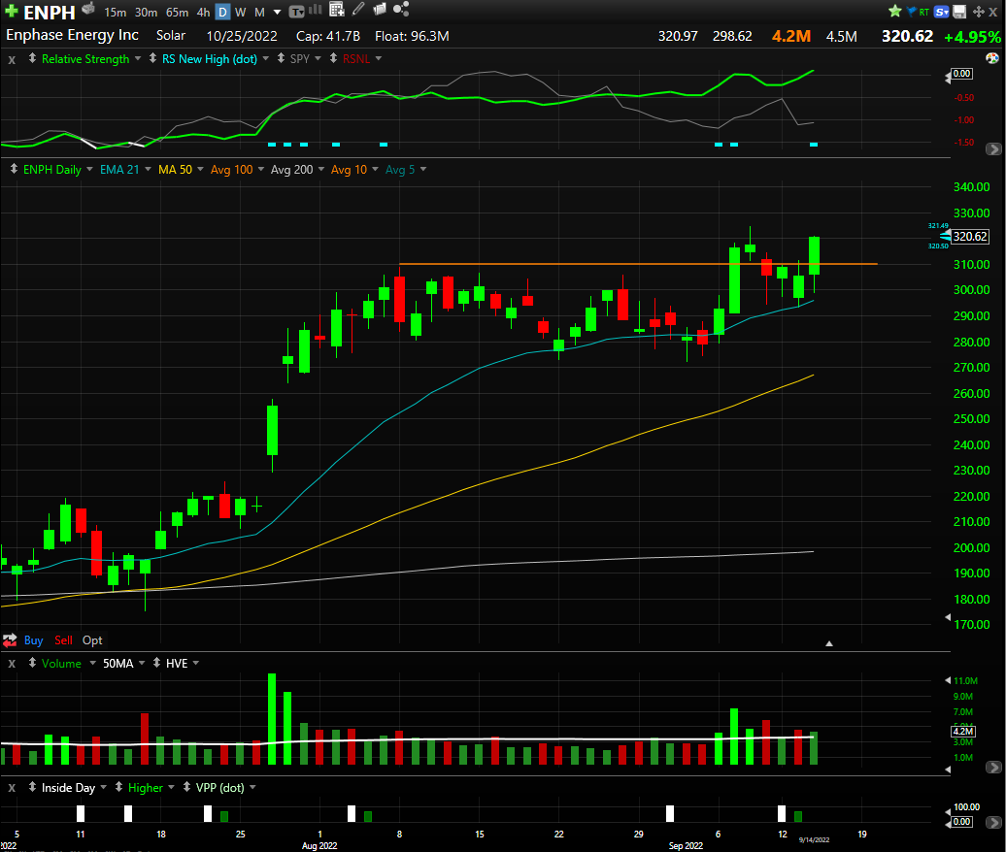
Task: Click the 'Solar' industry label
Action: [171, 35]
